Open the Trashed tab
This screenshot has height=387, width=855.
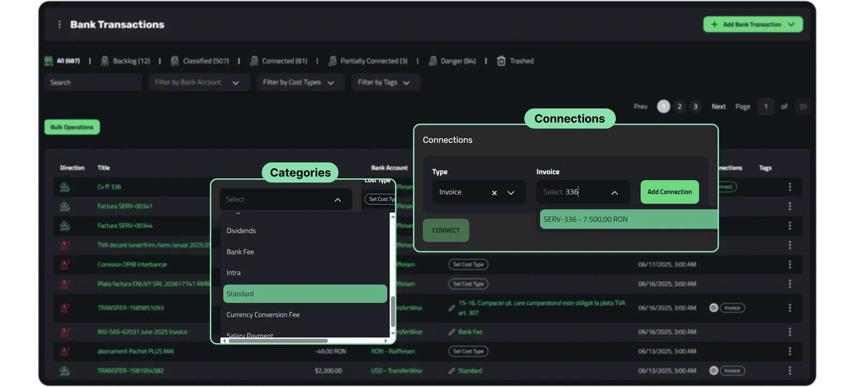pos(516,61)
